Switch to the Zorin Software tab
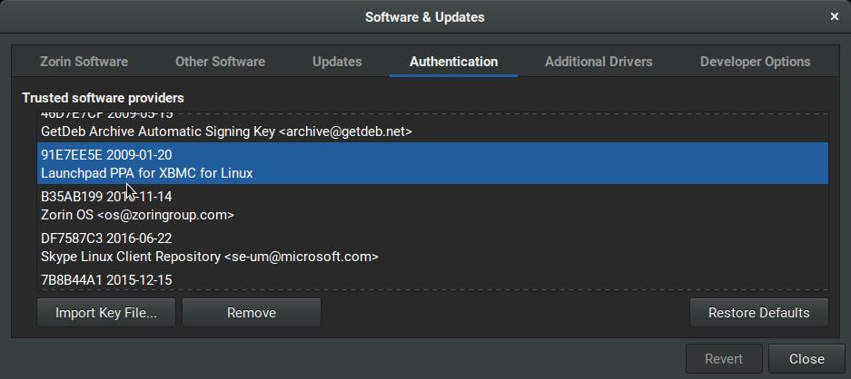The height and width of the screenshot is (379, 851). tap(84, 62)
